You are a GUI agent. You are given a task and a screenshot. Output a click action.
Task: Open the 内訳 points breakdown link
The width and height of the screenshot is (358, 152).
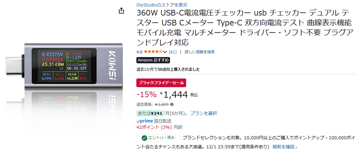(178, 127)
